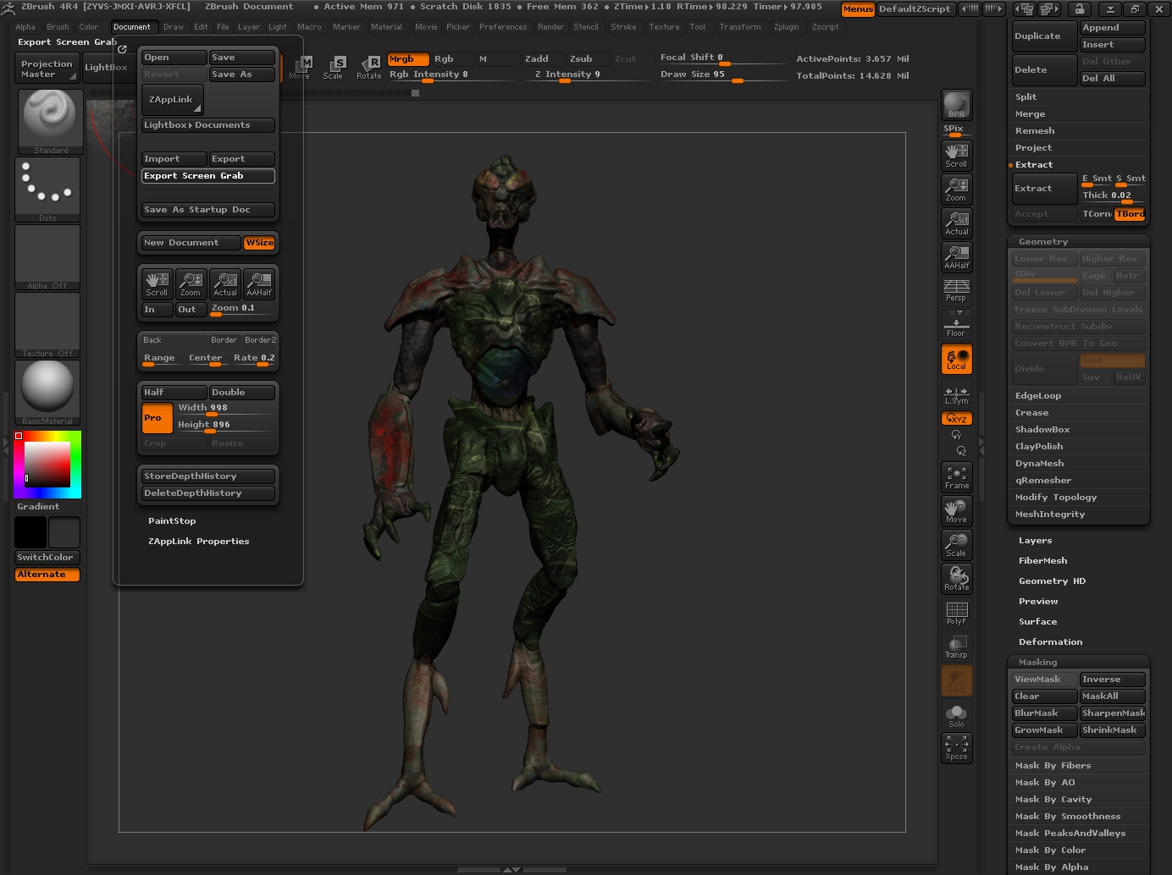Click the Frame mesh icon

956,477
